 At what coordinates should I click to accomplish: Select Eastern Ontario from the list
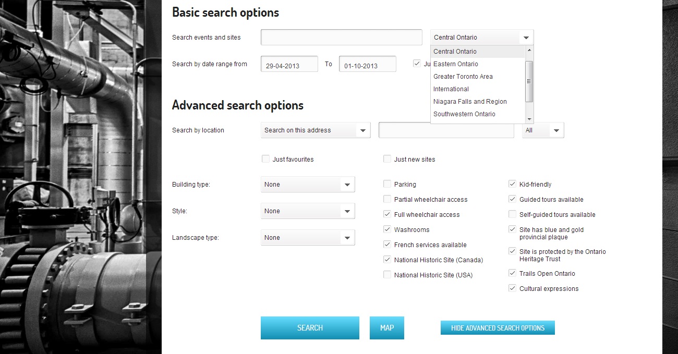tap(456, 64)
